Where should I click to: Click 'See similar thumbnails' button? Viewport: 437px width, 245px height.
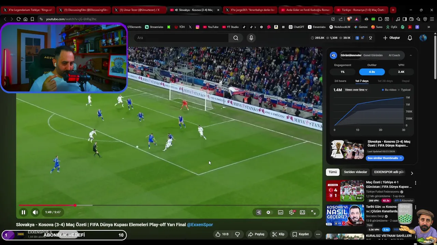(385, 158)
